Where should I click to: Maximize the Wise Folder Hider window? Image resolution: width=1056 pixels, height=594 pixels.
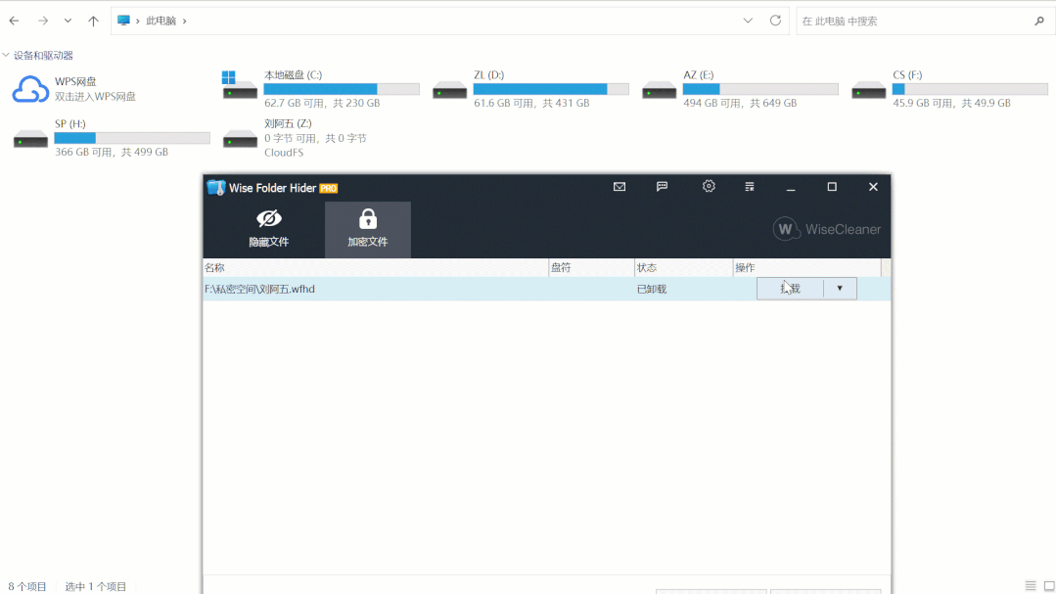[x=832, y=187]
